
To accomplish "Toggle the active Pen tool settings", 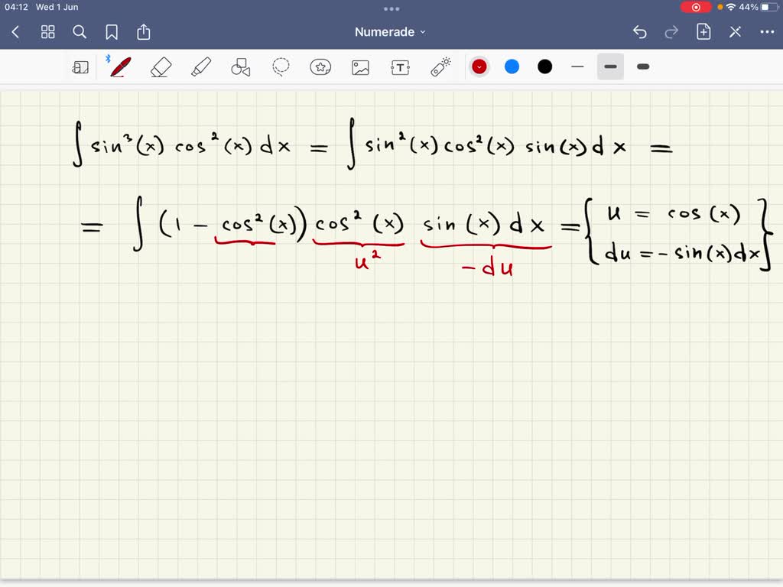I will (119, 66).
